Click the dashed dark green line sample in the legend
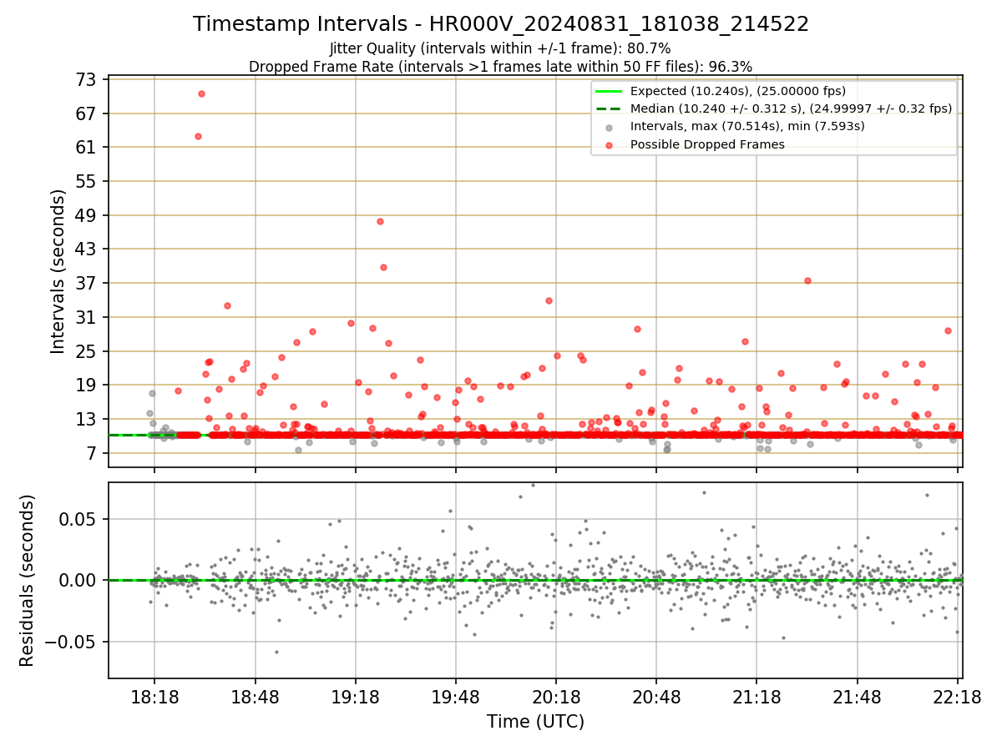 pos(609,108)
